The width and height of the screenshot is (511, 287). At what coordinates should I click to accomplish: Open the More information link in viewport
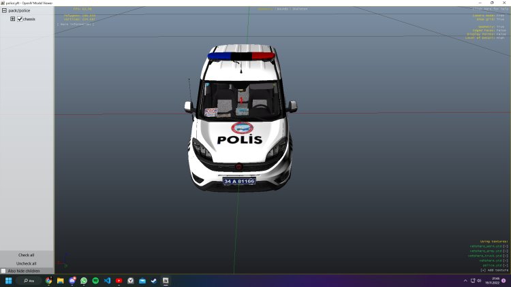pyautogui.click(x=76, y=24)
